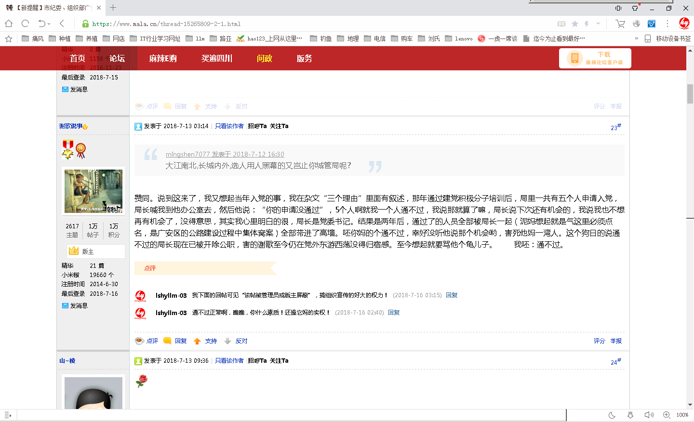
Task: Toggle bookmark star for current page
Action: coord(574,23)
